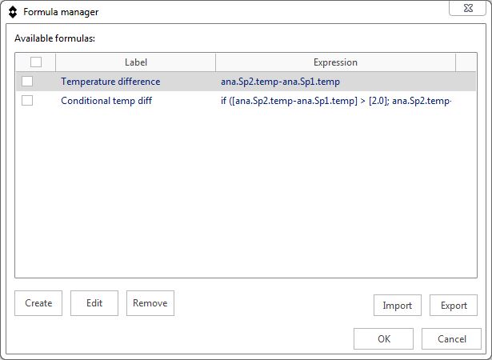Import formulas from a file
492x360 pixels.
pyautogui.click(x=397, y=306)
